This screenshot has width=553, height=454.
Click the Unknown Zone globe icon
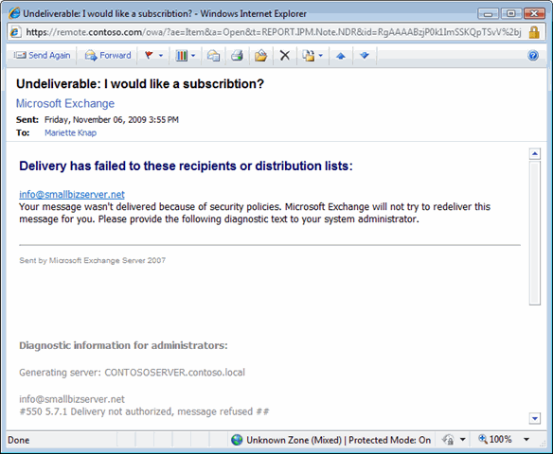(237, 440)
